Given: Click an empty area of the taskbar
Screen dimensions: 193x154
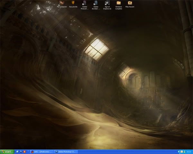Looking at the screenshot, I should click(129, 151).
